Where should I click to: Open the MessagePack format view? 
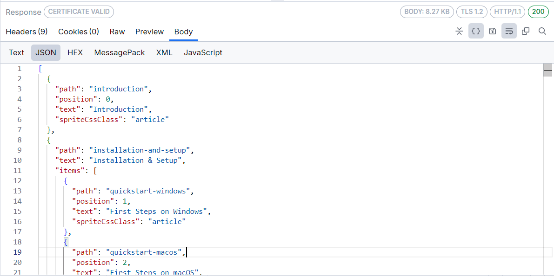119,52
